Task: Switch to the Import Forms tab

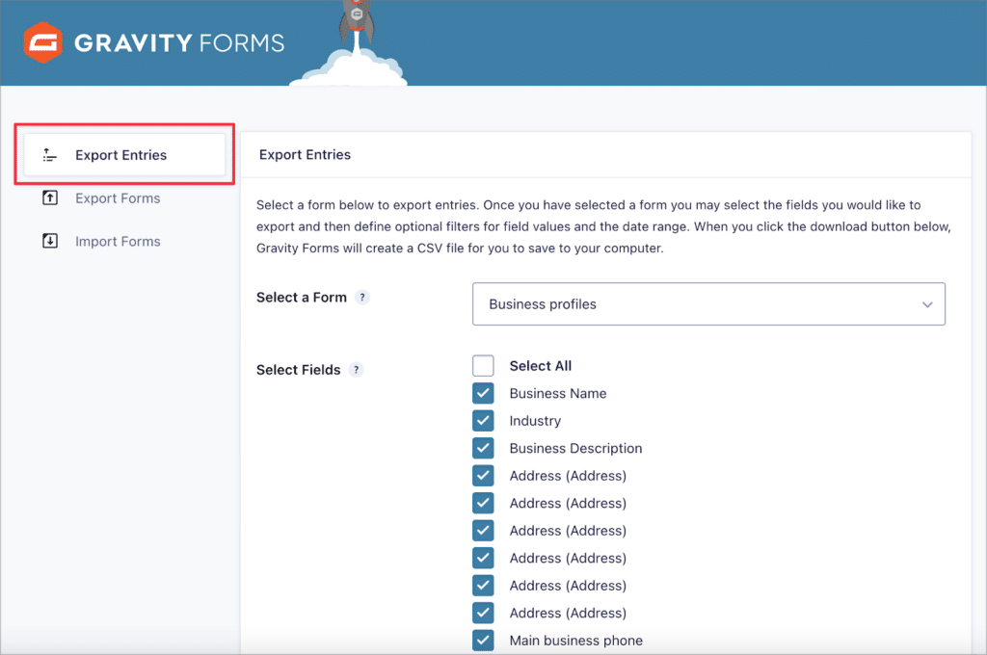Action: tap(118, 242)
